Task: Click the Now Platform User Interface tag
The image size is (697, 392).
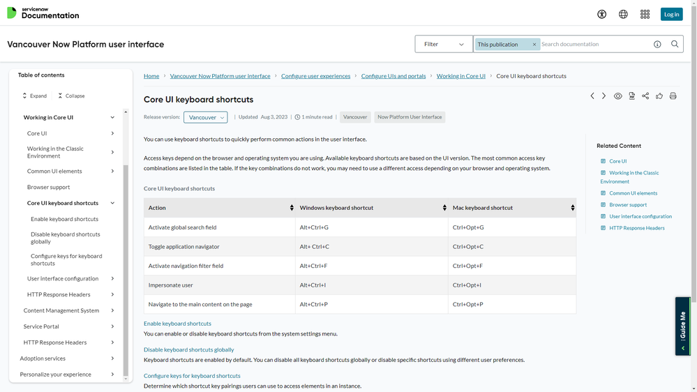Action: [x=410, y=117]
